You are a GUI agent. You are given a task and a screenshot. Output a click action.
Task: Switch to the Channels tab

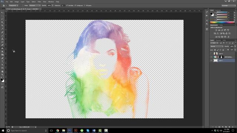pyautogui.click(x=218, y=40)
